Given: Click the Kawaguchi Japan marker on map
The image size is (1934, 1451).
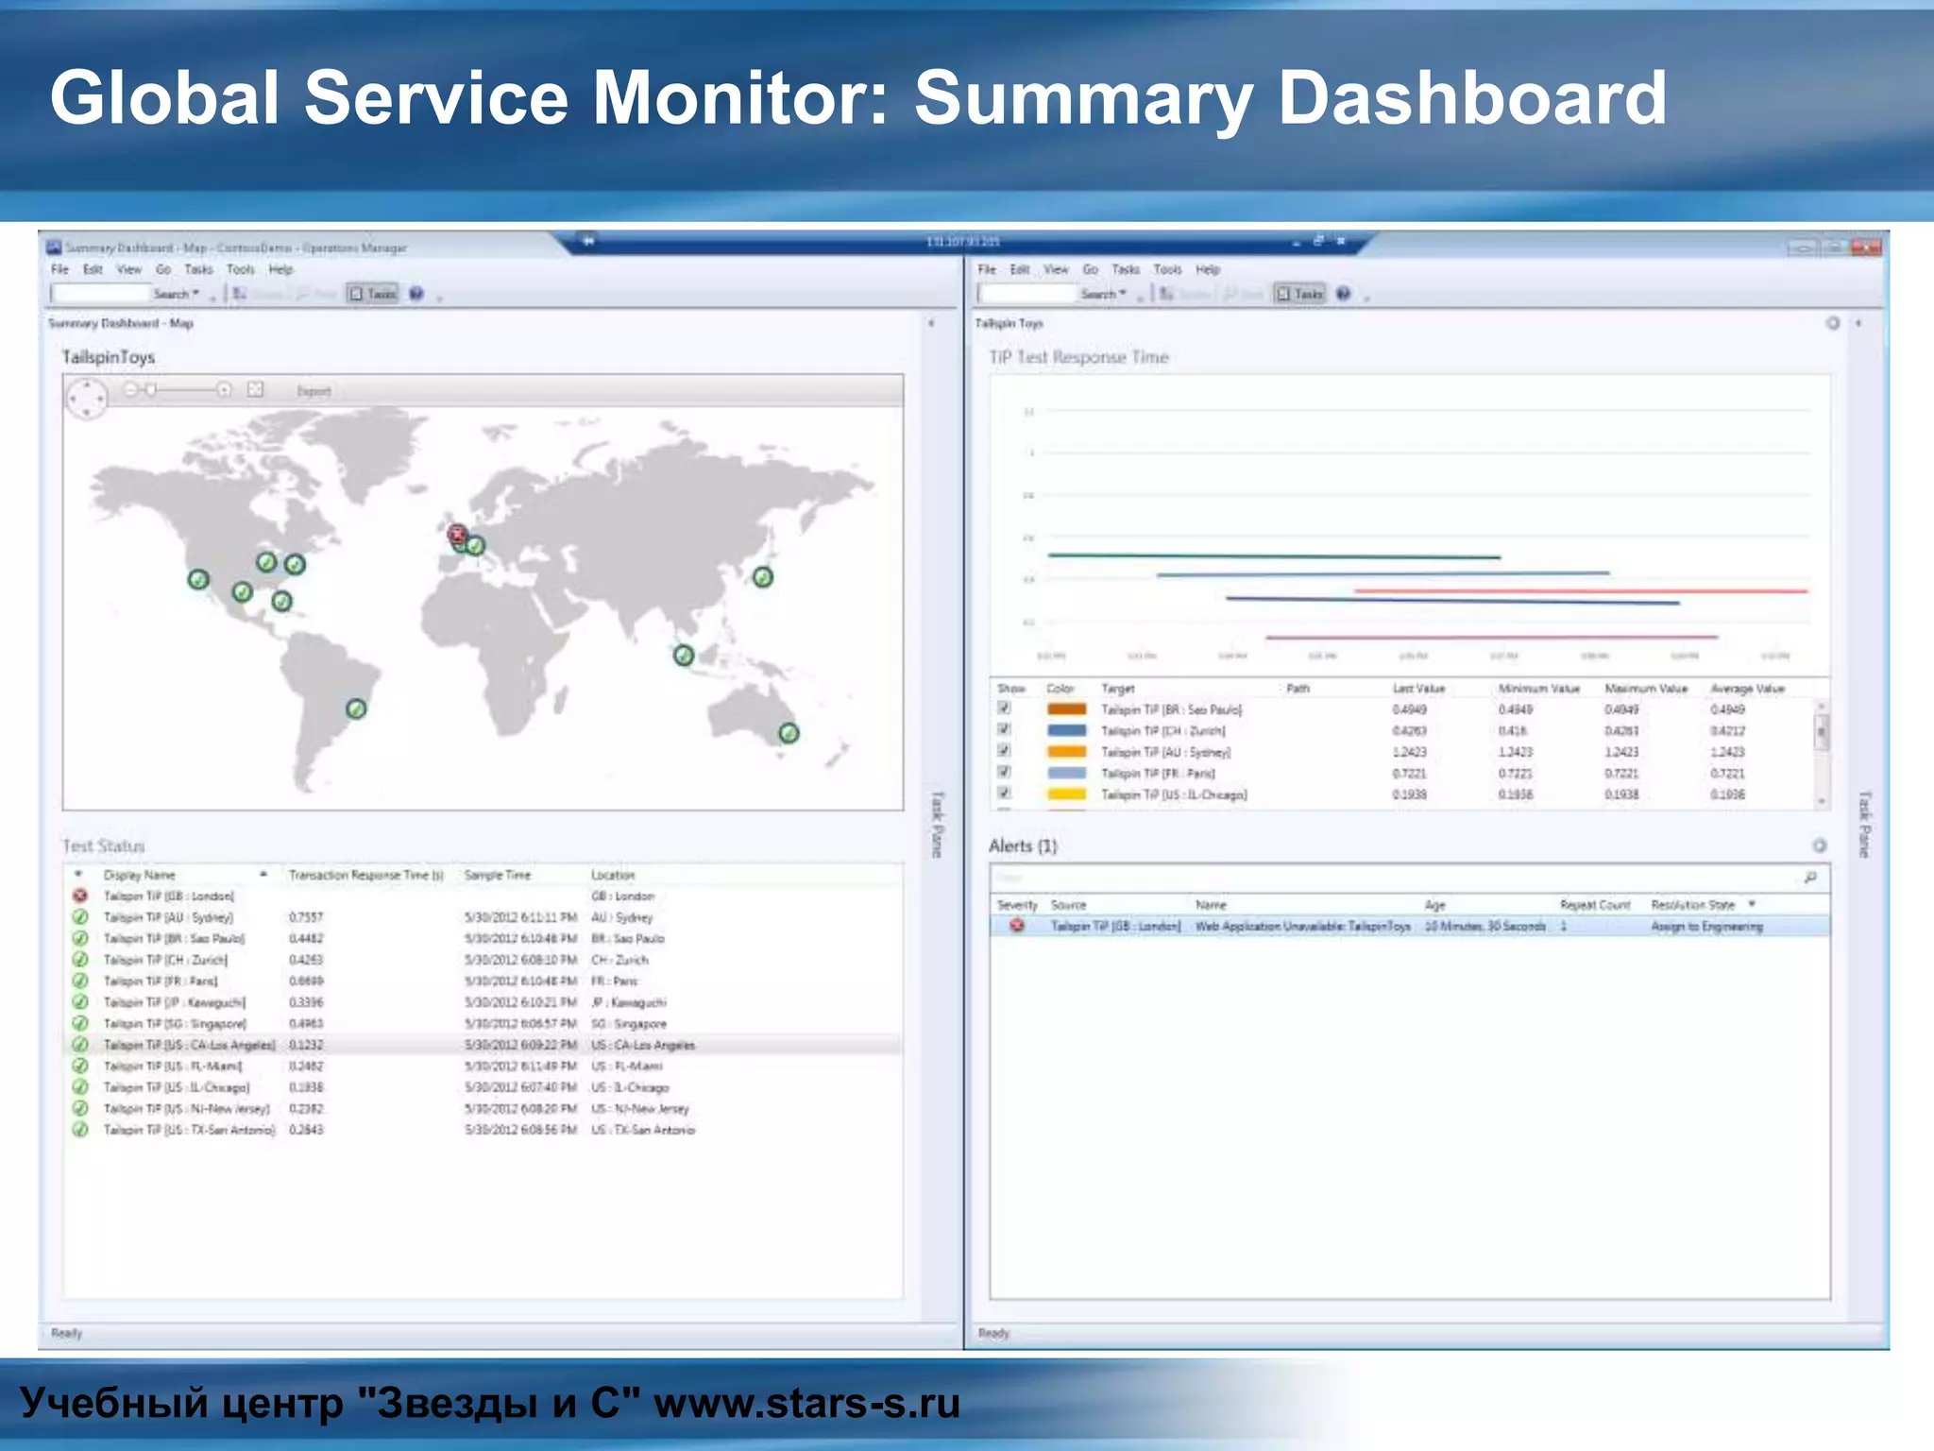Looking at the screenshot, I should [x=763, y=576].
